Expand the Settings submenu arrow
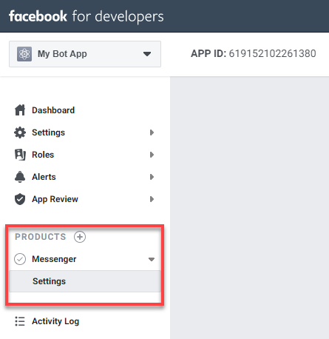 (152, 132)
